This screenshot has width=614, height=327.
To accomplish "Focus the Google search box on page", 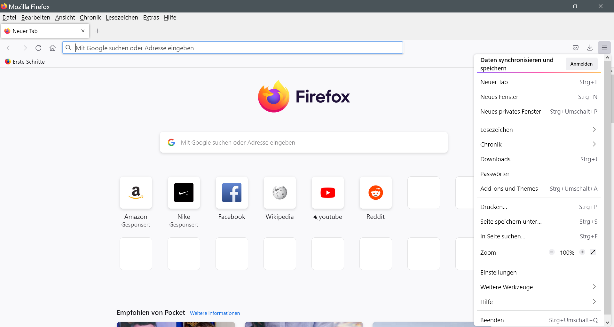I will pyautogui.click(x=304, y=142).
